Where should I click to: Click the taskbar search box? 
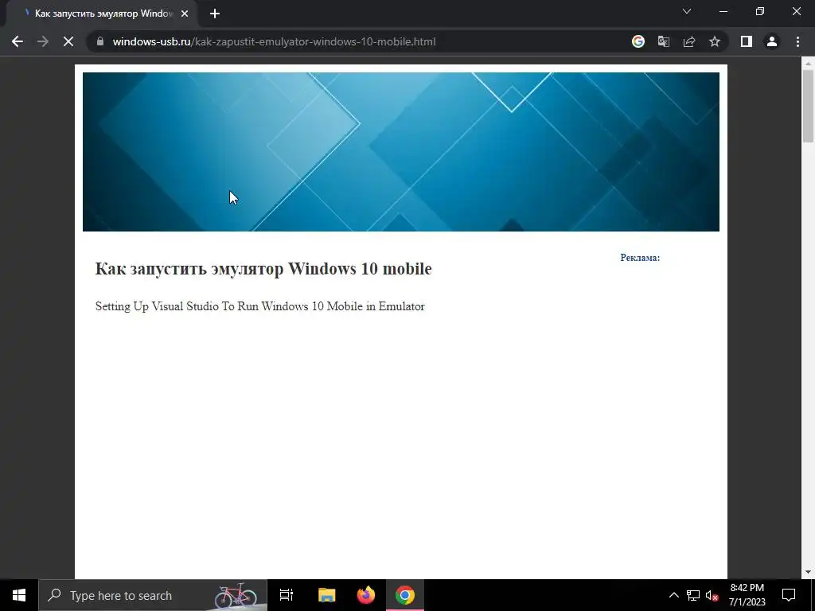click(153, 595)
